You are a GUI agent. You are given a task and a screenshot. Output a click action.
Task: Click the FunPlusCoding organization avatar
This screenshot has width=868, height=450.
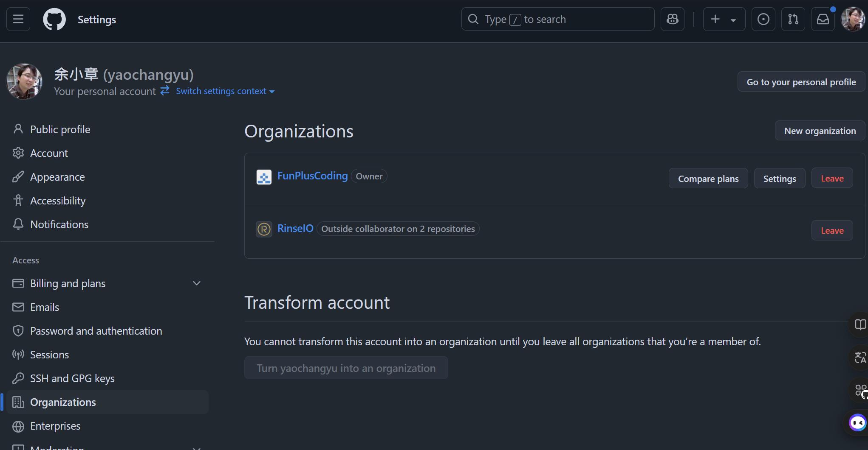pos(264,177)
